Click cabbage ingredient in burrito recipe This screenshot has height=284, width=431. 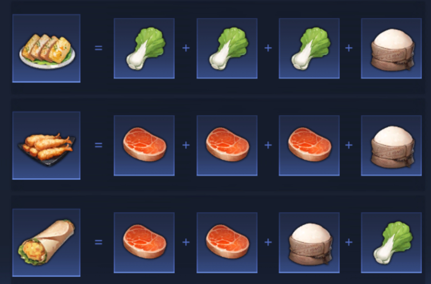[391, 242]
